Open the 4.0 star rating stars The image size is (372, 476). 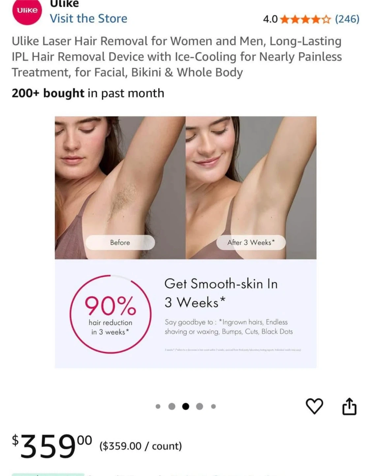[x=305, y=20]
